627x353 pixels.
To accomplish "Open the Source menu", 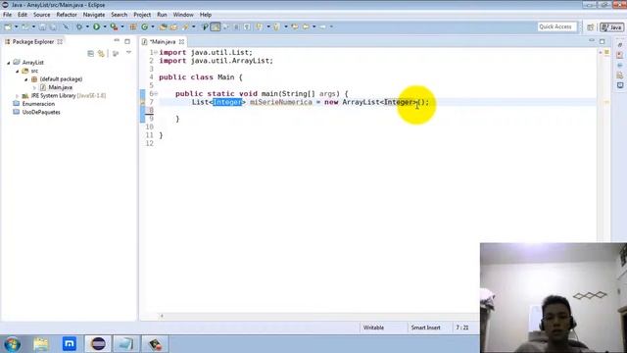I will [x=41, y=15].
